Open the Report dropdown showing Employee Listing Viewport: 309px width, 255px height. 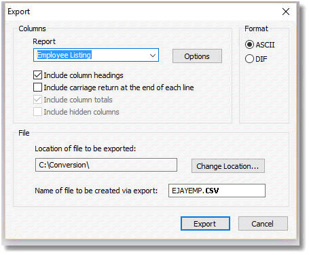(96, 55)
